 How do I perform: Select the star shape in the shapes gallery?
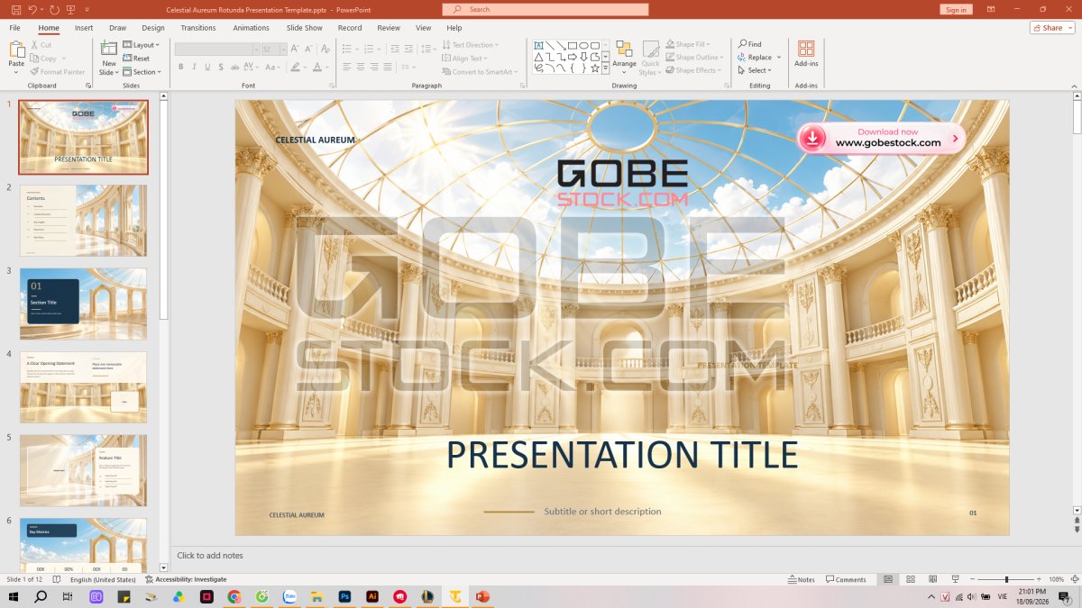595,68
